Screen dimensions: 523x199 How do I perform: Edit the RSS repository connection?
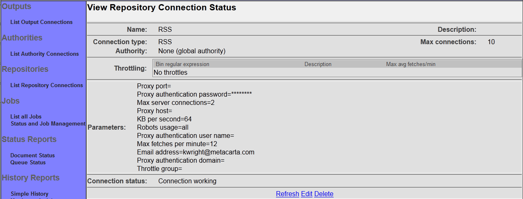[x=307, y=194]
